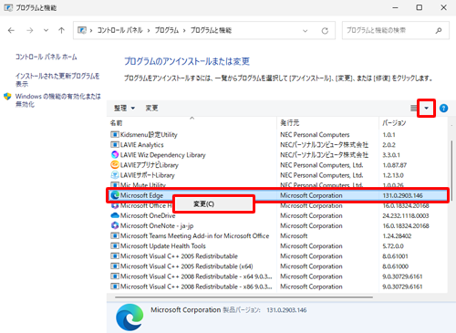Image resolution: width=456 pixels, height=333 pixels.
Task: Select Microsoft Teams Meeting Add-in for Microsoft Office
Action: (x=194, y=235)
